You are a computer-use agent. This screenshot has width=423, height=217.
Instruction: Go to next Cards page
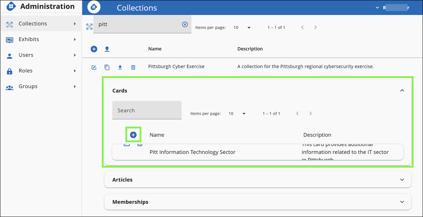(310, 114)
